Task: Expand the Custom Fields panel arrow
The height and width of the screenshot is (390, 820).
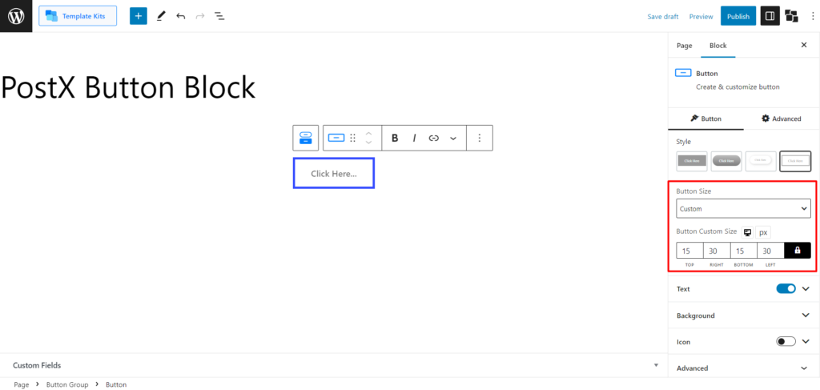Action: click(x=657, y=365)
